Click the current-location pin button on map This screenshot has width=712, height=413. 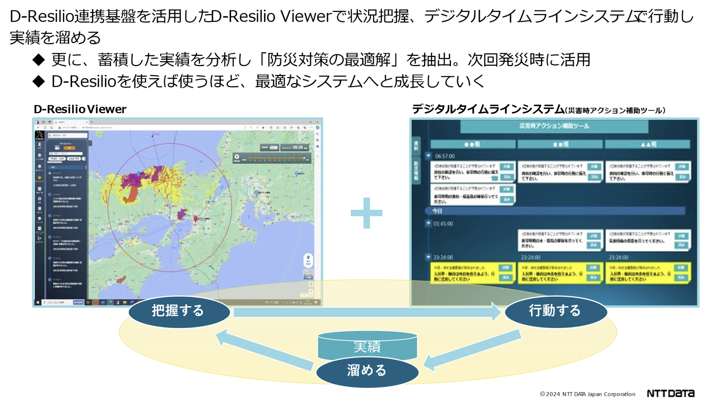(308, 260)
